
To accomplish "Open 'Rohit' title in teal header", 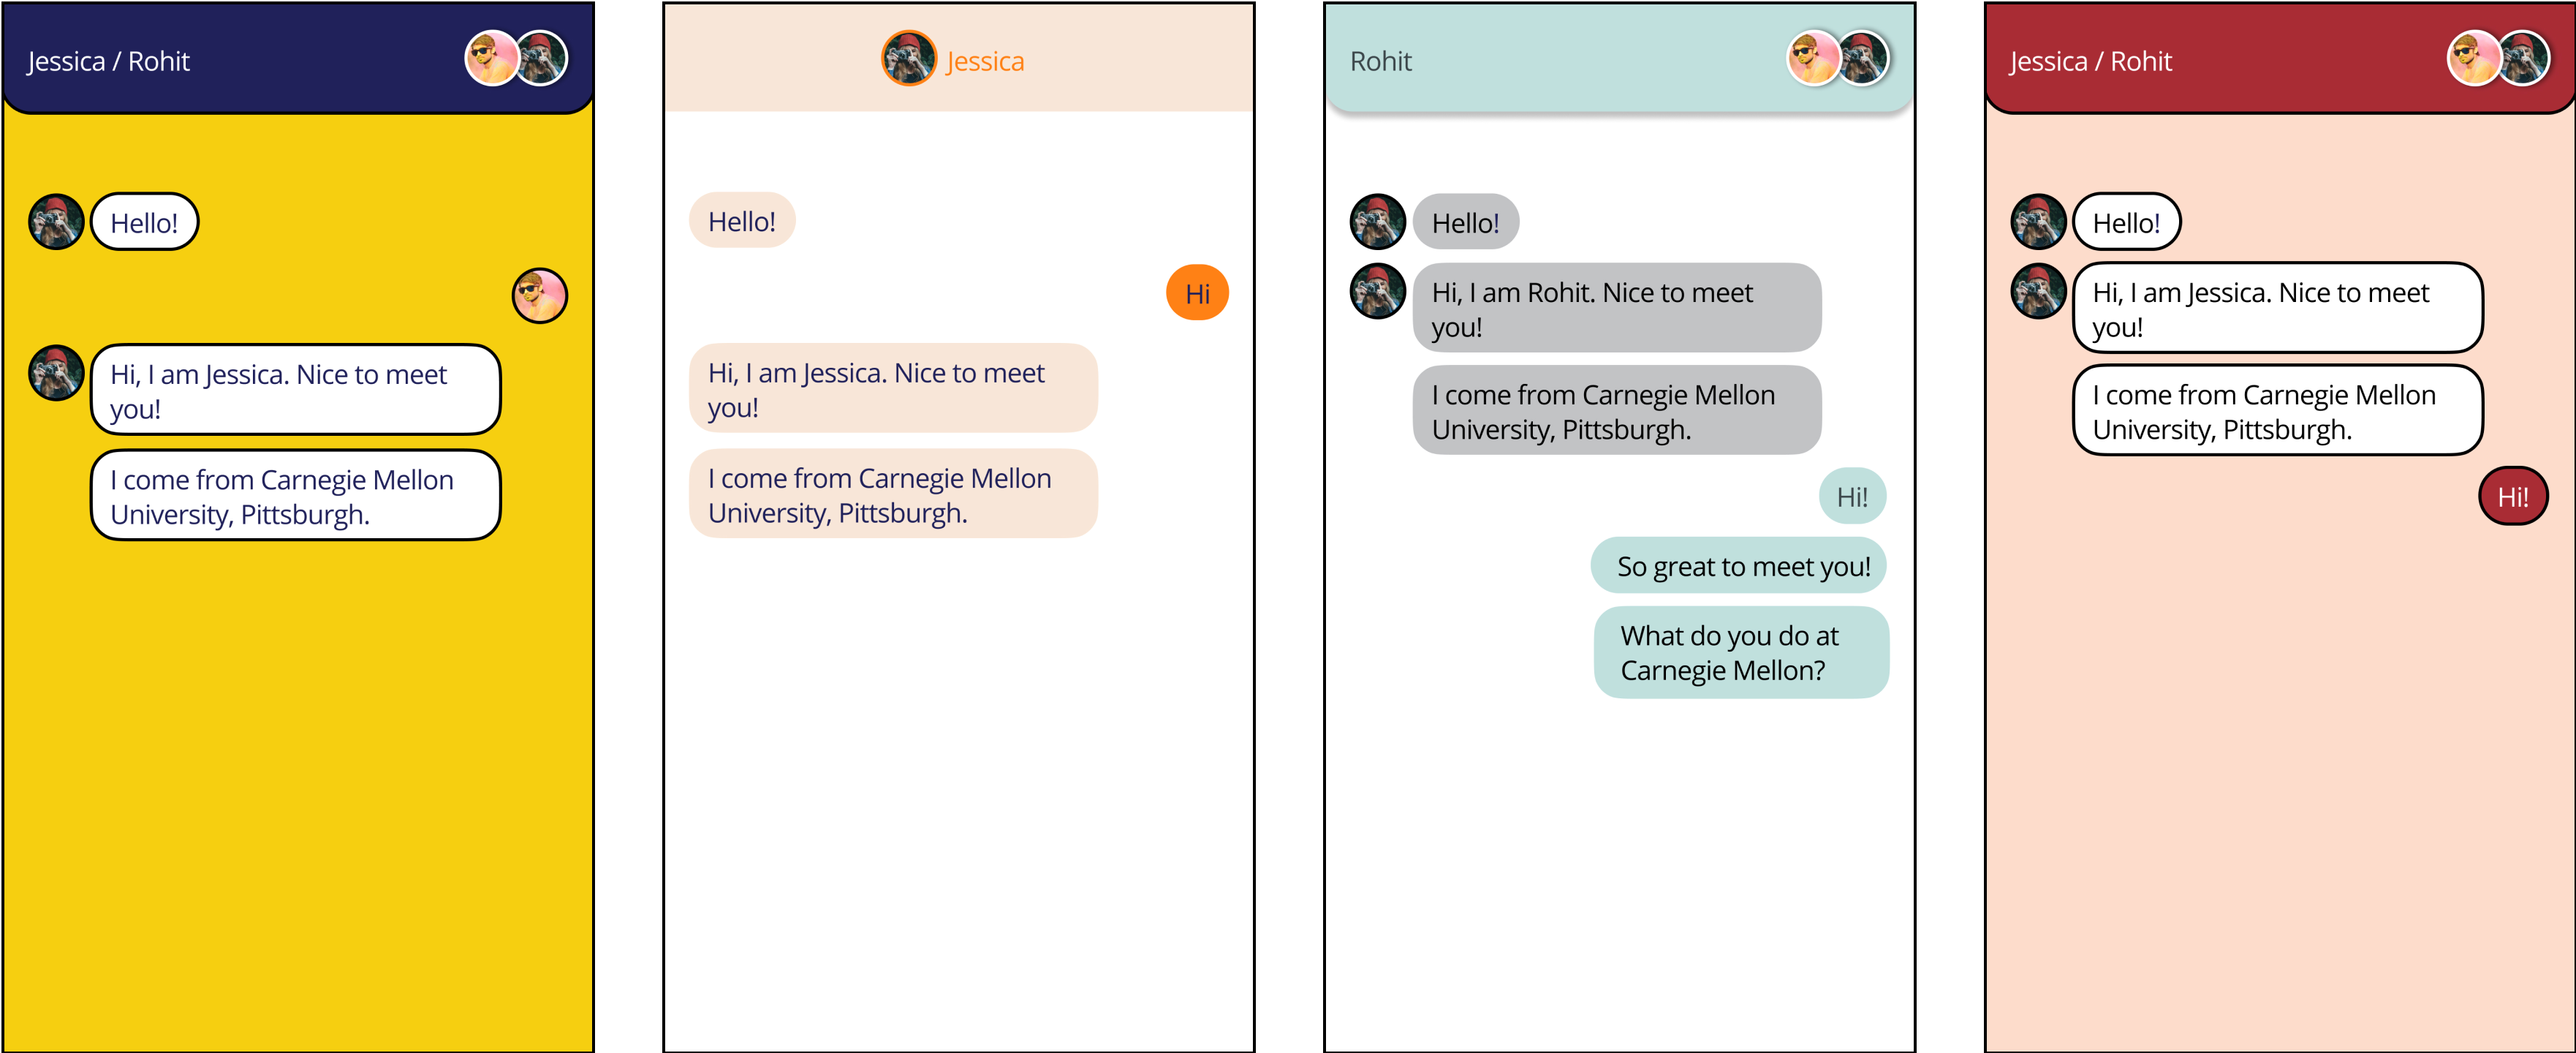I will click(x=1381, y=61).
